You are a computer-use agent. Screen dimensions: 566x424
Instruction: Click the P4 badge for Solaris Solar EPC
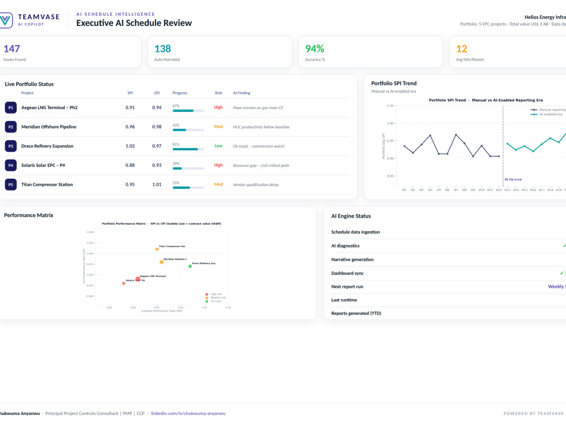coord(11,165)
